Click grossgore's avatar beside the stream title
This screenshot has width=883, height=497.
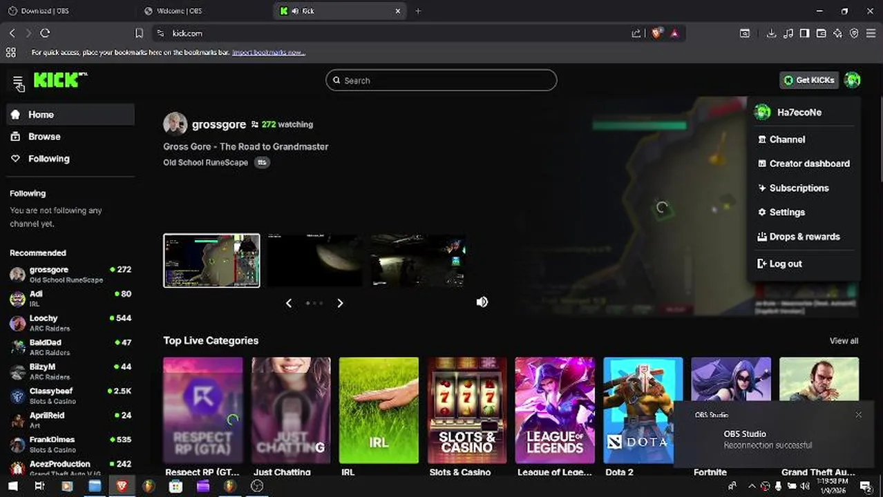(x=175, y=124)
